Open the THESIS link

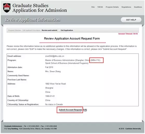[x=100, y=7]
